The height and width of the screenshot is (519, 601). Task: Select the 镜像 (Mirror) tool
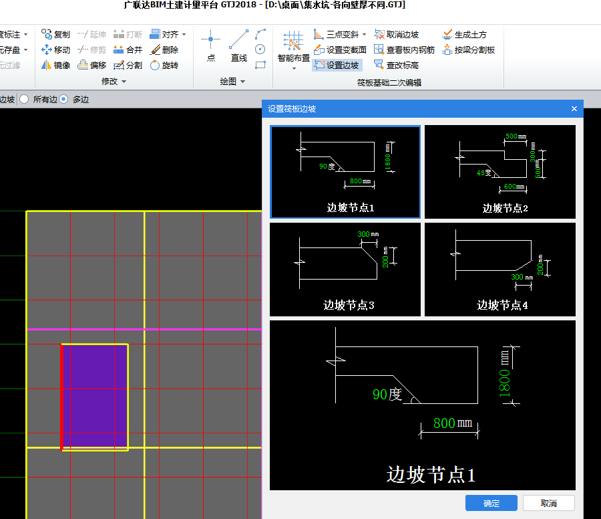pos(56,66)
